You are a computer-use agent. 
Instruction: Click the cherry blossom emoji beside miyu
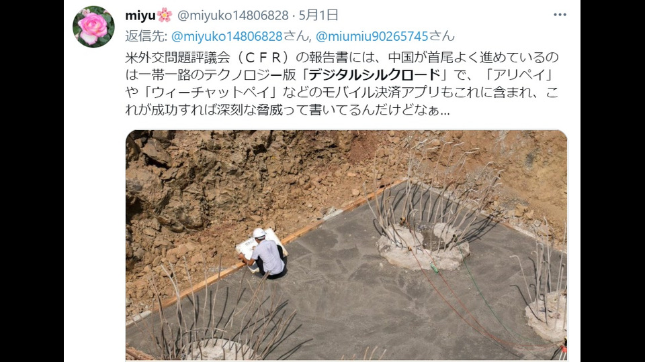[x=165, y=15]
